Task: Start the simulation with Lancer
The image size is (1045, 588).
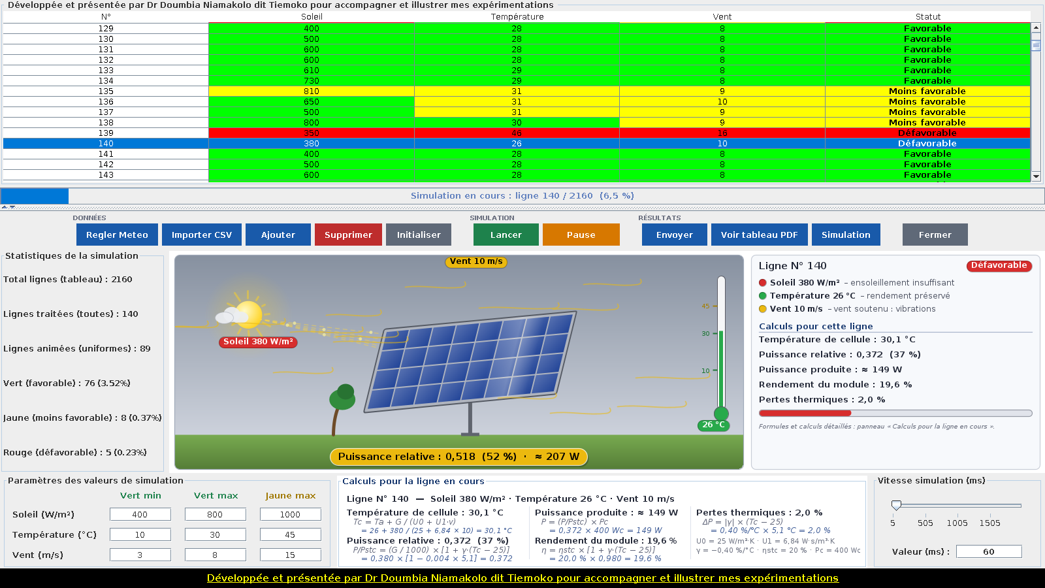Action: (x=506, y=235)
